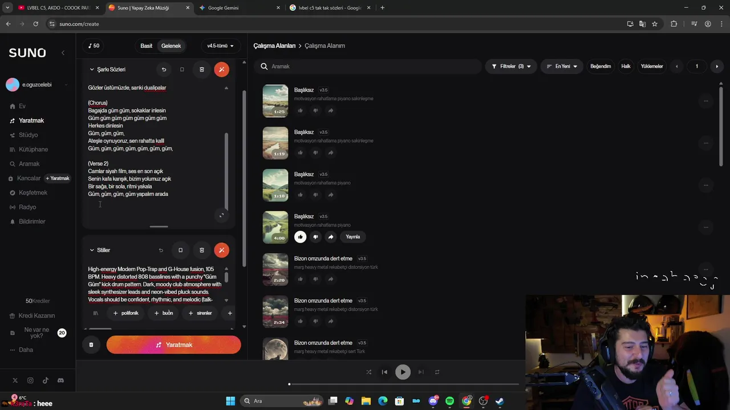
Task: Open Discord from the taskbar
Action: [x=433, y=401]
